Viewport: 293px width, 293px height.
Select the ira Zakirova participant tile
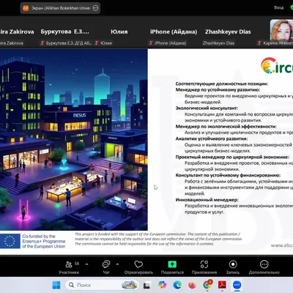coord(17,31)
